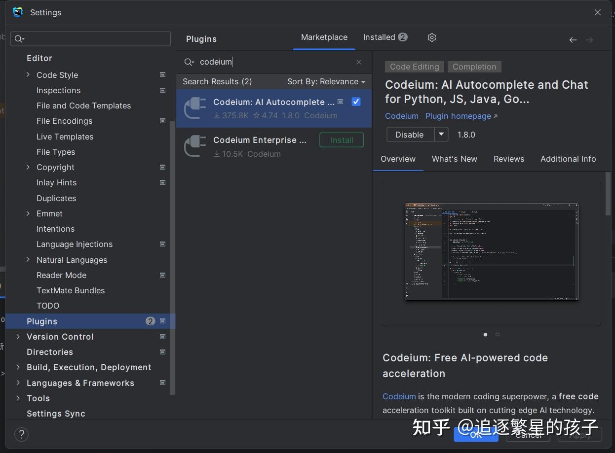Viewport: 615px width, 453px height.
Task: Open the Codeium IDE screenshot thumbnail
Action: pyautogui.click(x=492, y=251)
